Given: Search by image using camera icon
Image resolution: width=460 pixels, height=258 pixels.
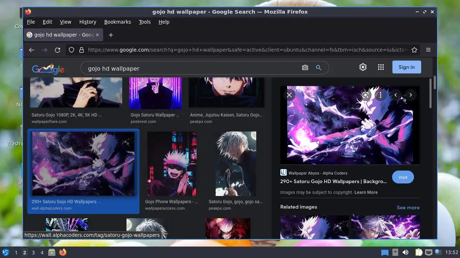Looking at the screenshot, I should pyautogui.click(x=305, y=67).
